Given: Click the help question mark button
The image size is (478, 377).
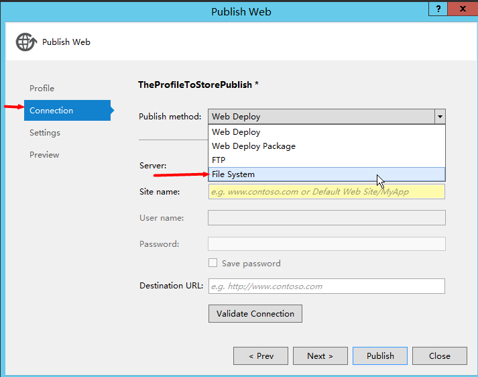Looking at the screenshot, I should (x=438, y=9).
